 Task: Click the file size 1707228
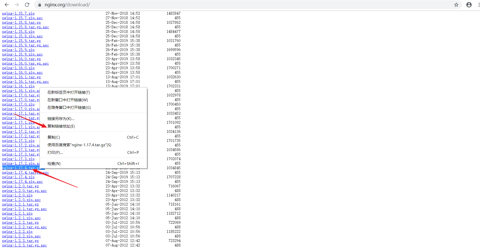174,177
